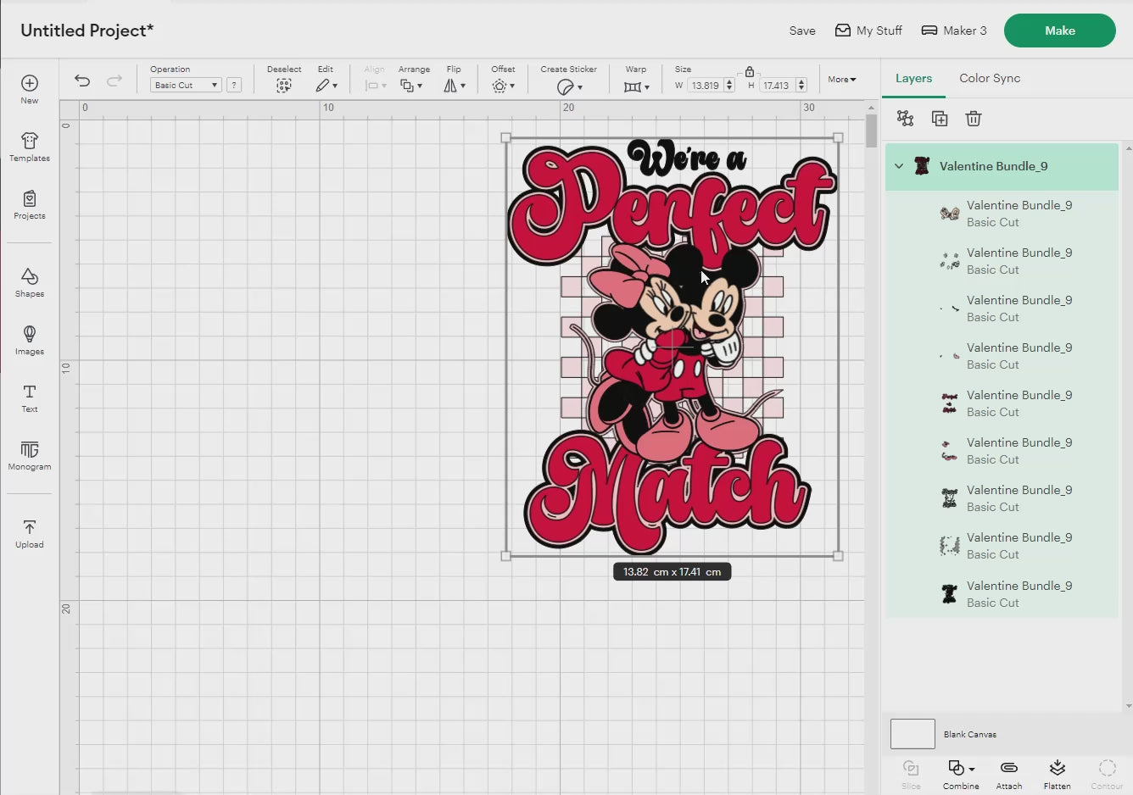Click the green Make button
The width and height of the screenshot is (1133, 795).
point(1060,31)
